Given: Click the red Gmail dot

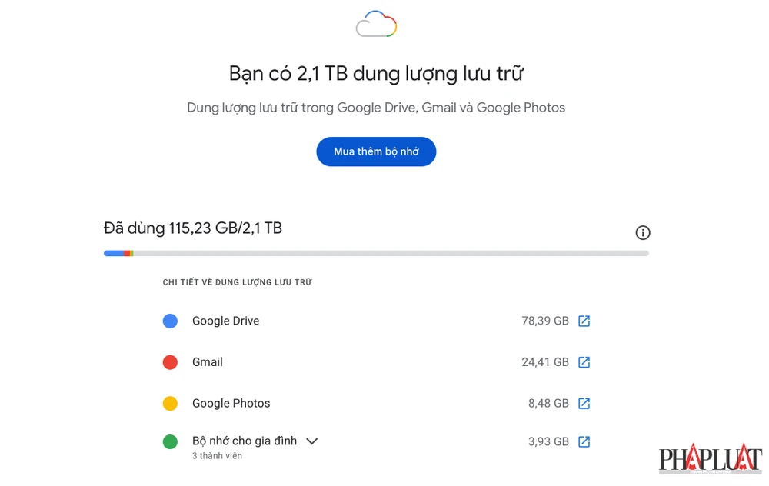Looking at the screenshot, I should (x=170, y=361).
